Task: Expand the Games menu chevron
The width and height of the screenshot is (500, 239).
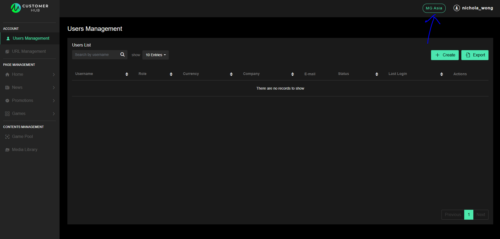Action: click(x=54, y=114)
